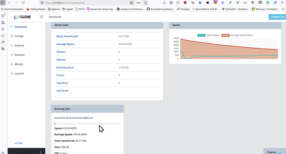Collapse the sidebar with the chevron minimizer
Viewport: 286px width, 154px height.
[x=41, y=152]
